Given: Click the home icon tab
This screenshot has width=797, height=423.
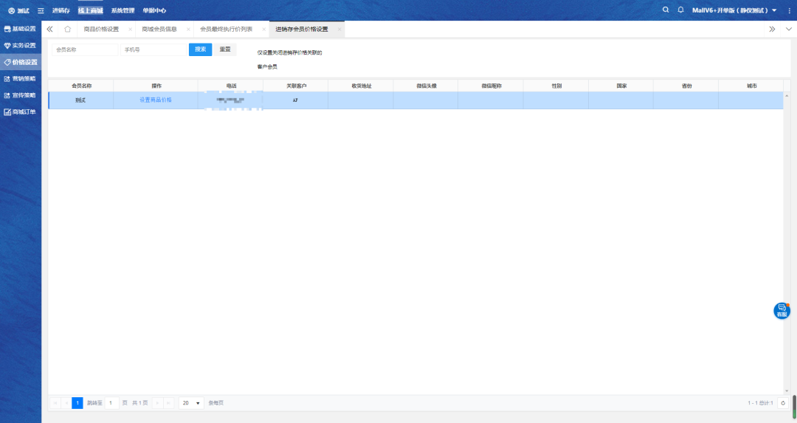Looking at the screenshot, I should click(67, 30).
